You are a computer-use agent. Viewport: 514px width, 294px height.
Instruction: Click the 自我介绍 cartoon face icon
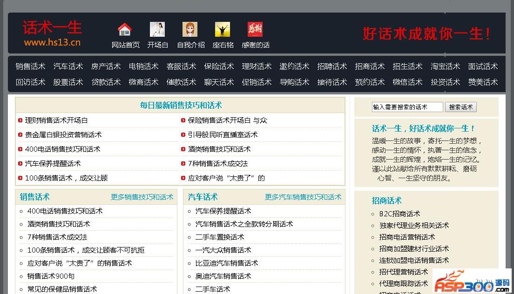coord(190,30)
